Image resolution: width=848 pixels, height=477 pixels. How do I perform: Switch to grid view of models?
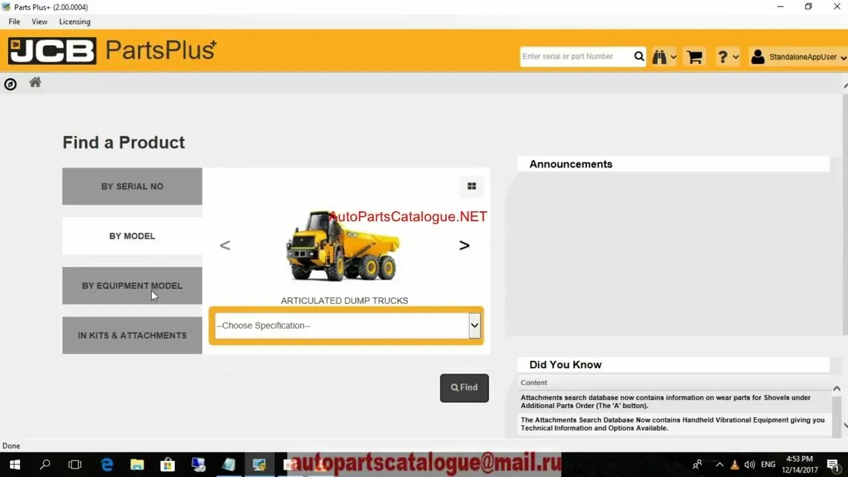click(x=472, y=187)
